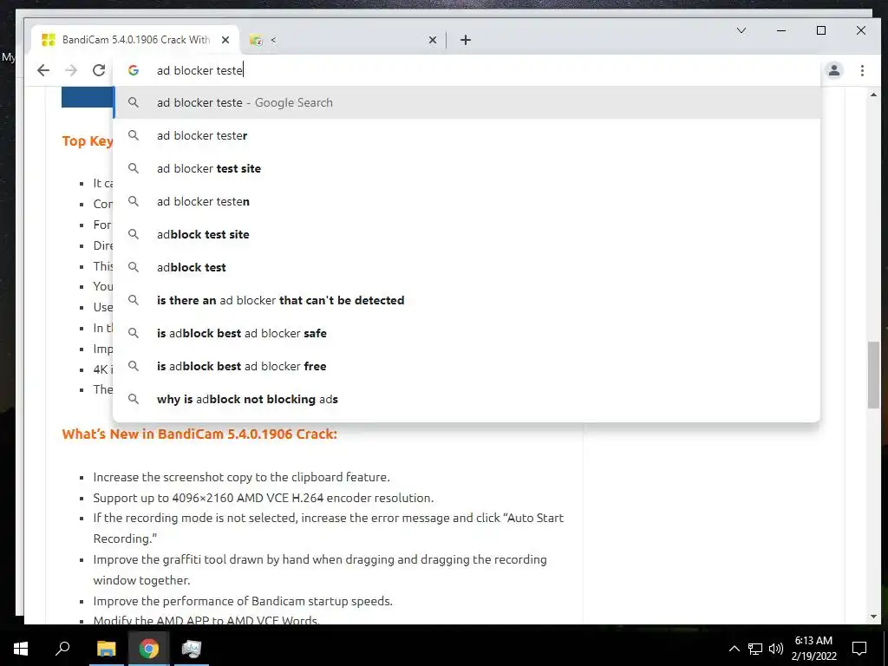888x666 pixels.
Task: Click the scrollbar down arrow
Action: 873,617
